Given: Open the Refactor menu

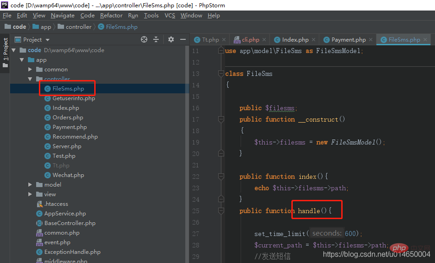Looking at the screenshot, I should point(111,16).
